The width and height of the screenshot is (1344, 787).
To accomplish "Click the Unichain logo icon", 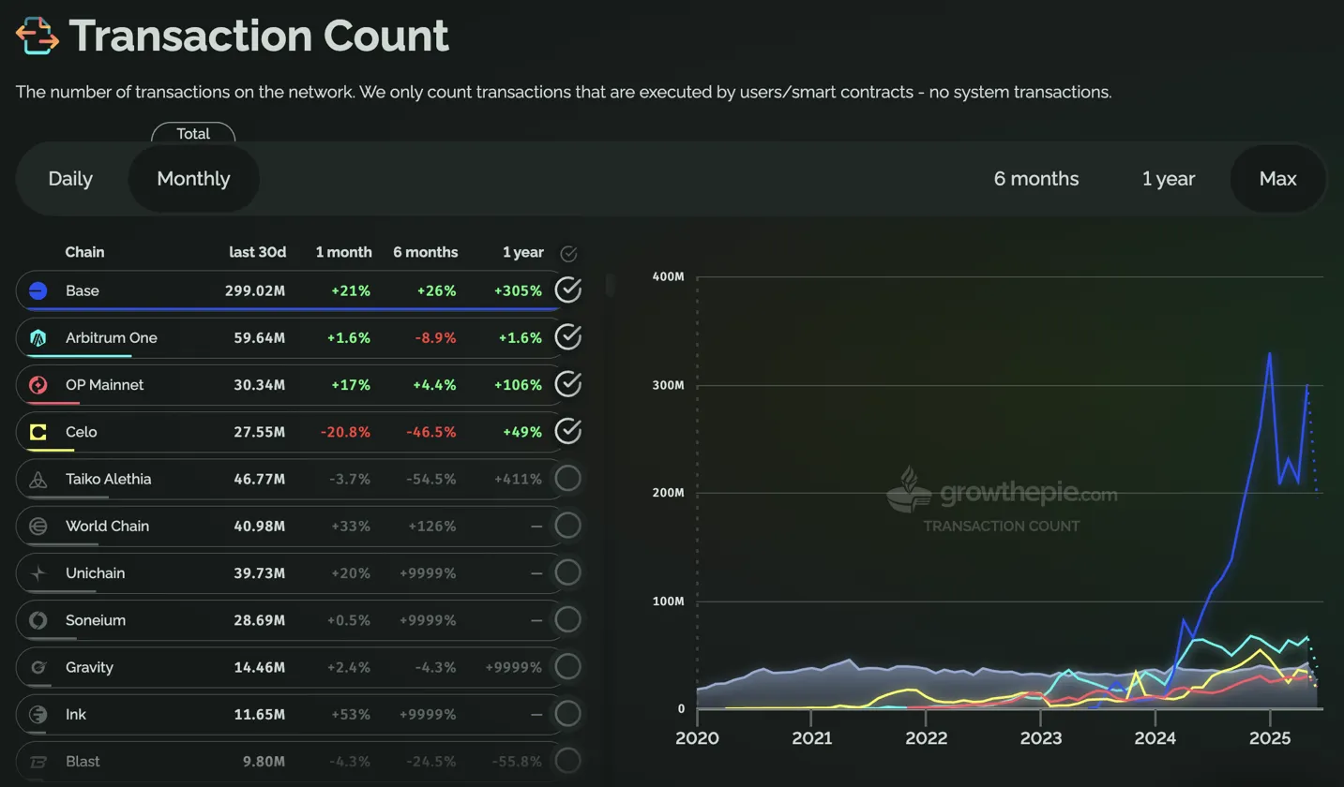I will [x=38, y=573].
